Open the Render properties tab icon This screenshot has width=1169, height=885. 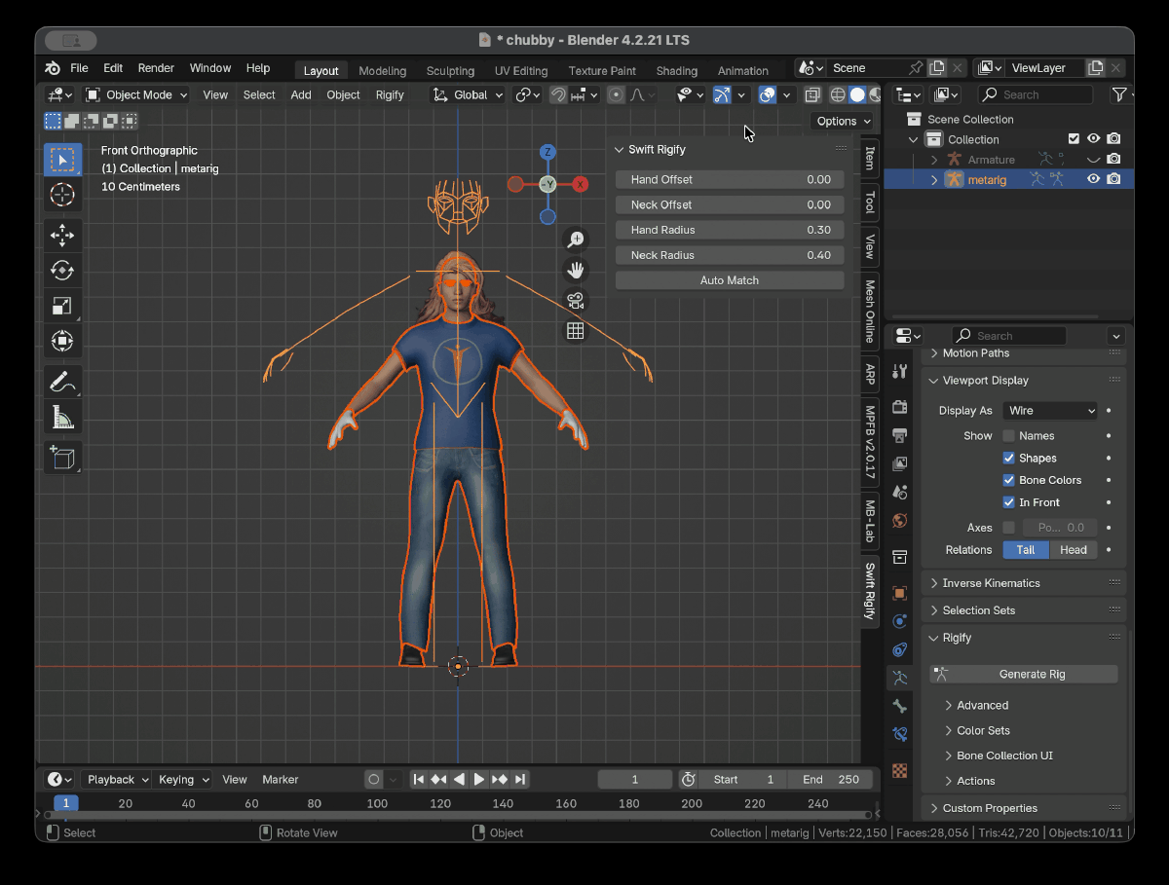pos(900,407)
